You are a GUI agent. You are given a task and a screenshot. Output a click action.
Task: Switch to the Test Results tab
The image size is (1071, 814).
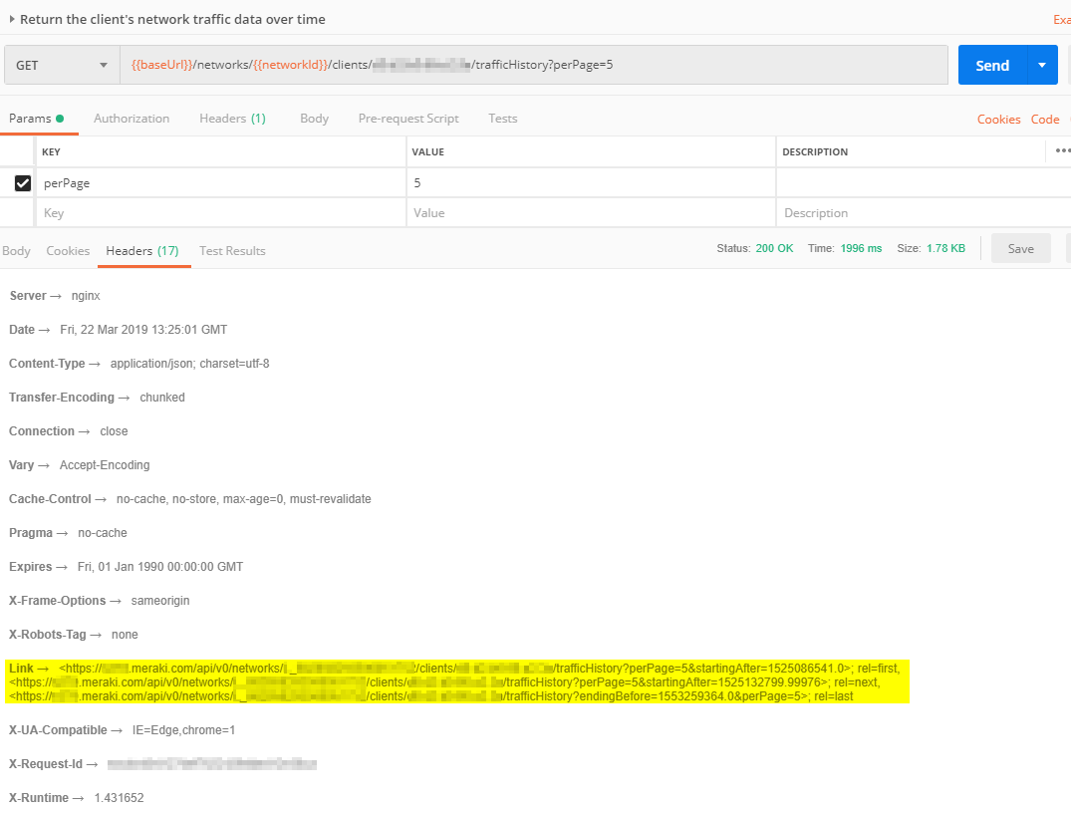point(232,250)
